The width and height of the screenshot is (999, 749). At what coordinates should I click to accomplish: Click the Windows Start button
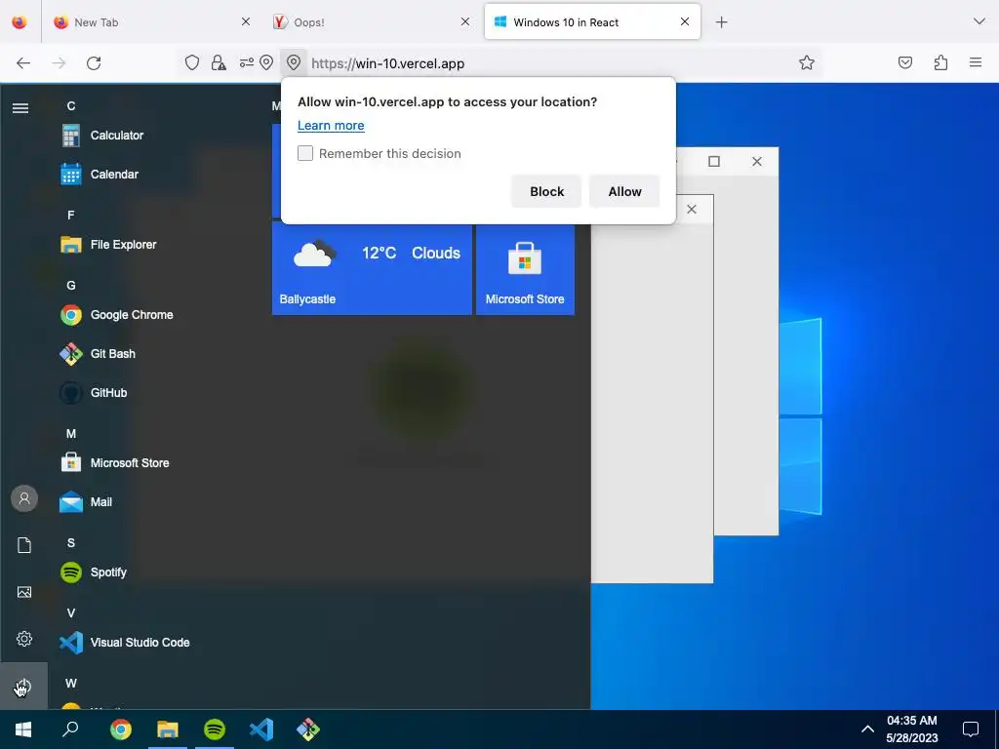[x=23, y=729]
